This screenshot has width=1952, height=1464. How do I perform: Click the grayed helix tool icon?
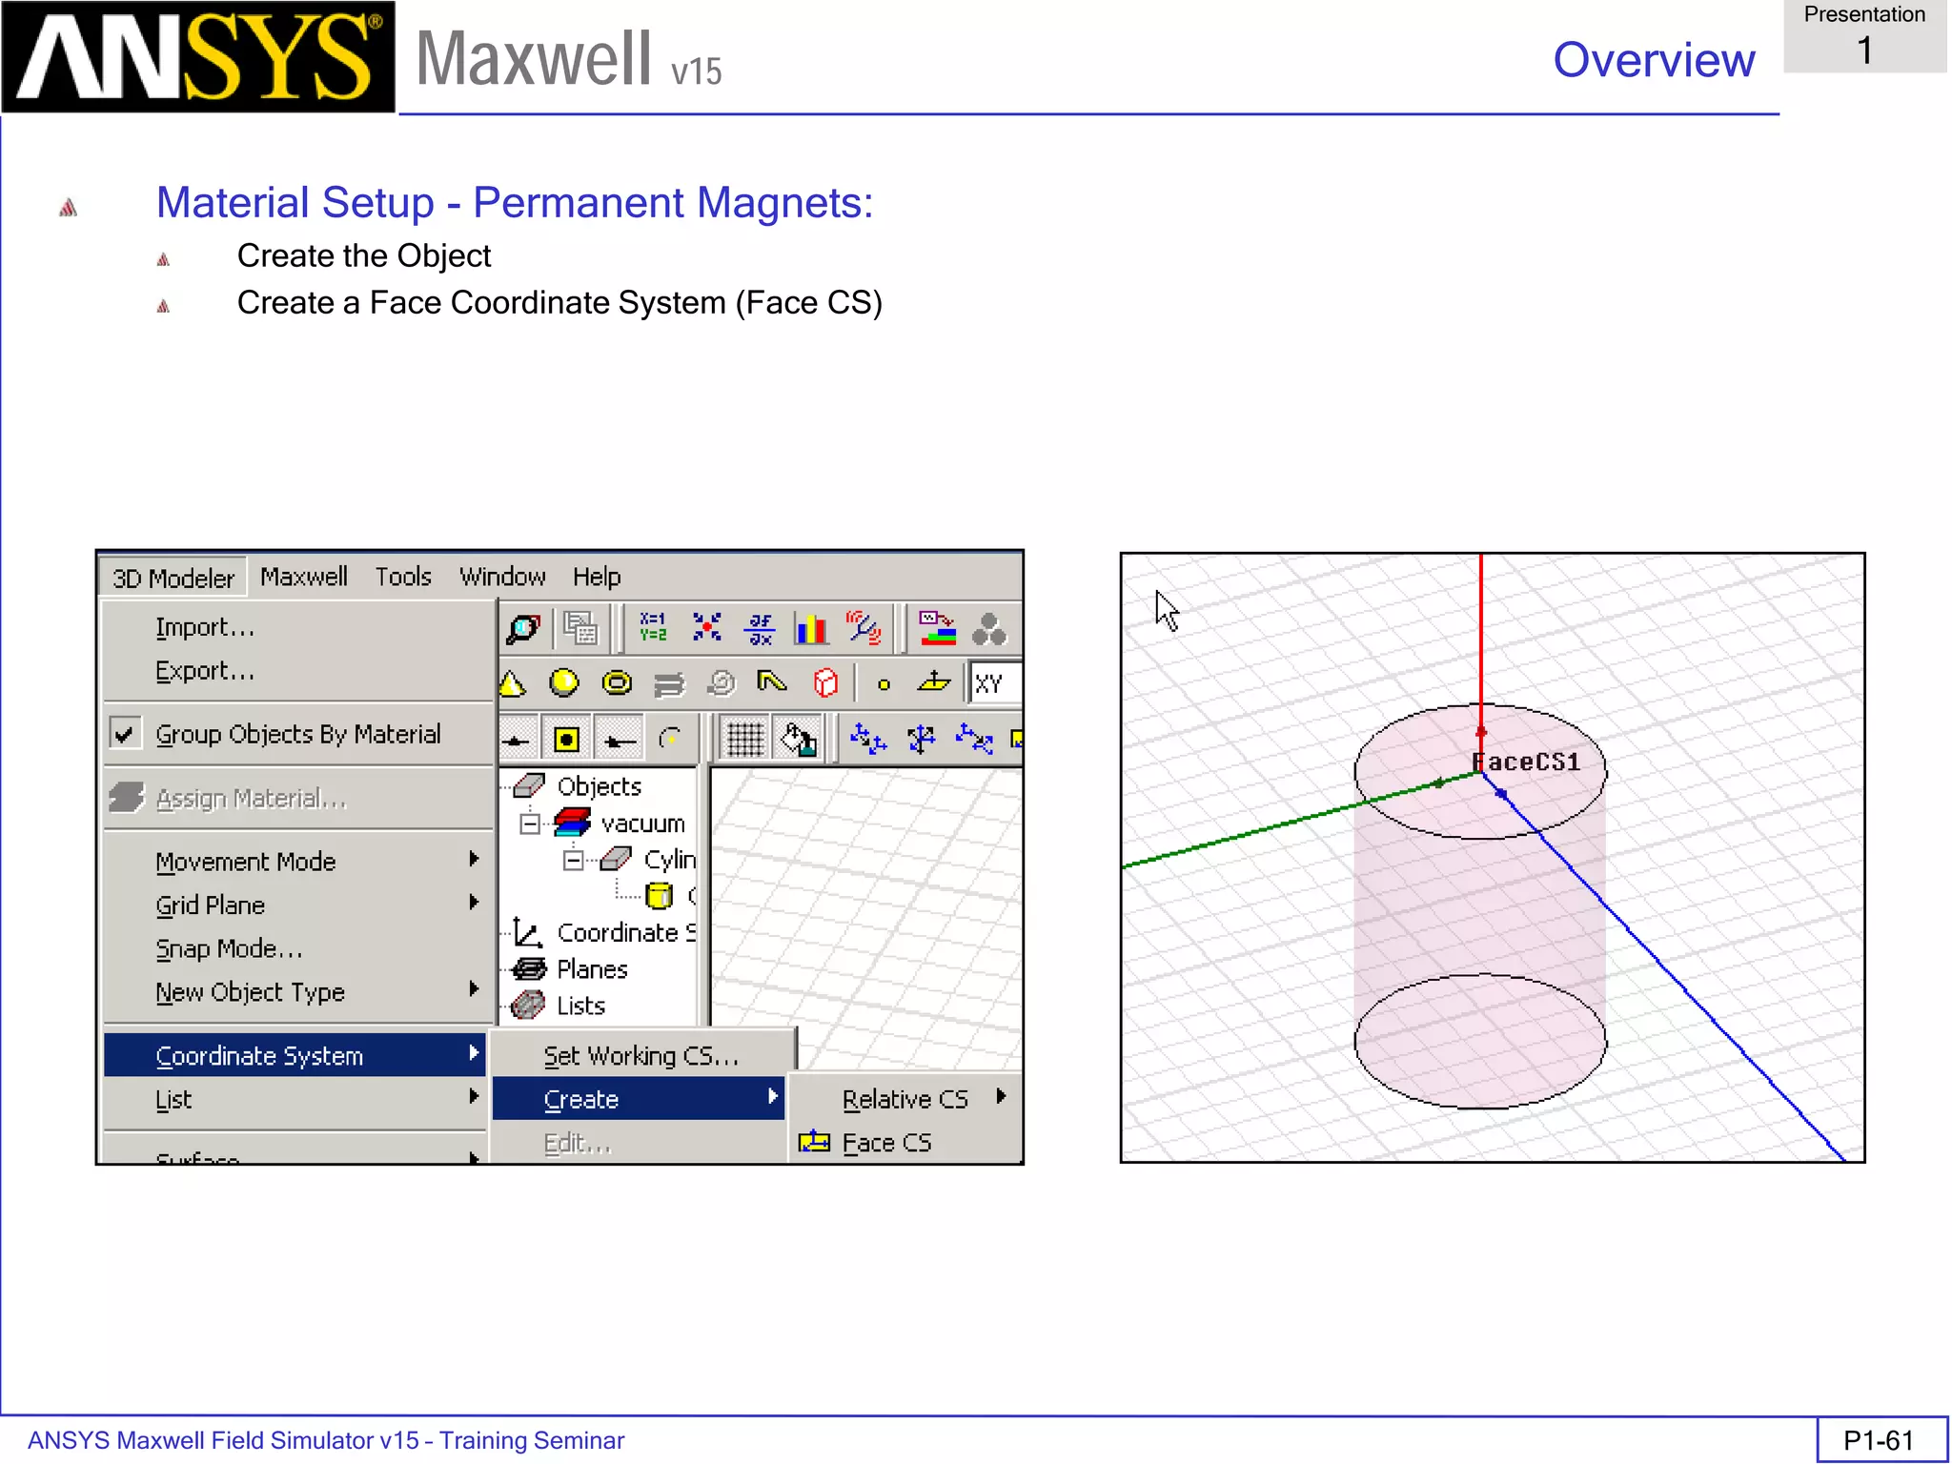[669, 683]
